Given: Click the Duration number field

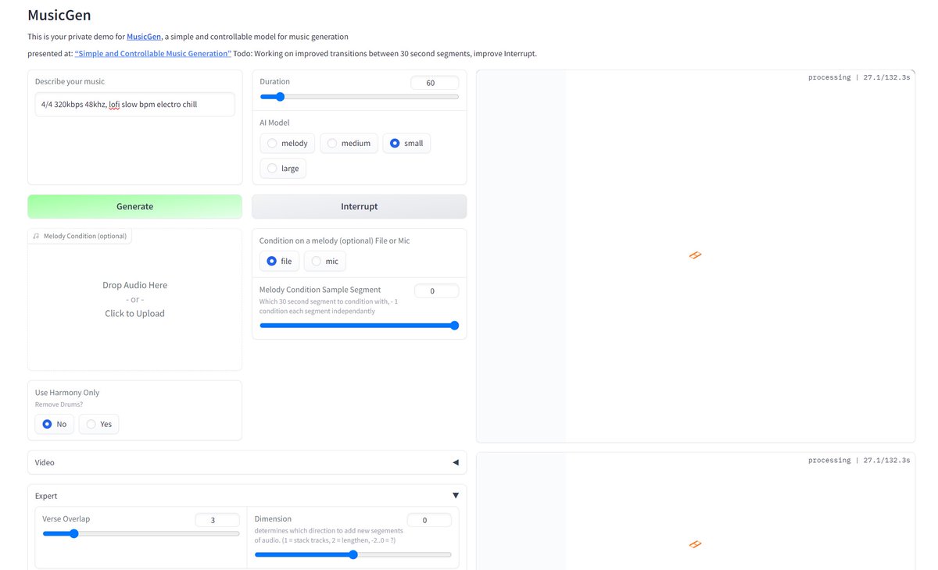Looking at the screenshot, I should pyautogui.click(x=435, y=83).
